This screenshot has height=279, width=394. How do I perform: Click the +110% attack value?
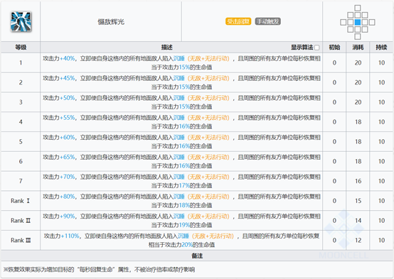click(70, 236)
